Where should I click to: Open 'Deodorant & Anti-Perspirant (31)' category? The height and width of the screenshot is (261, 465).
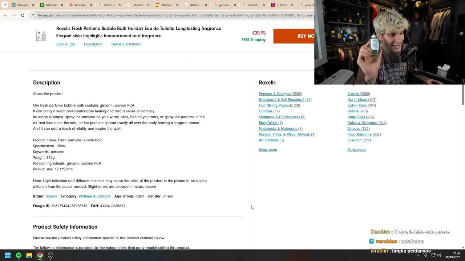285,100
